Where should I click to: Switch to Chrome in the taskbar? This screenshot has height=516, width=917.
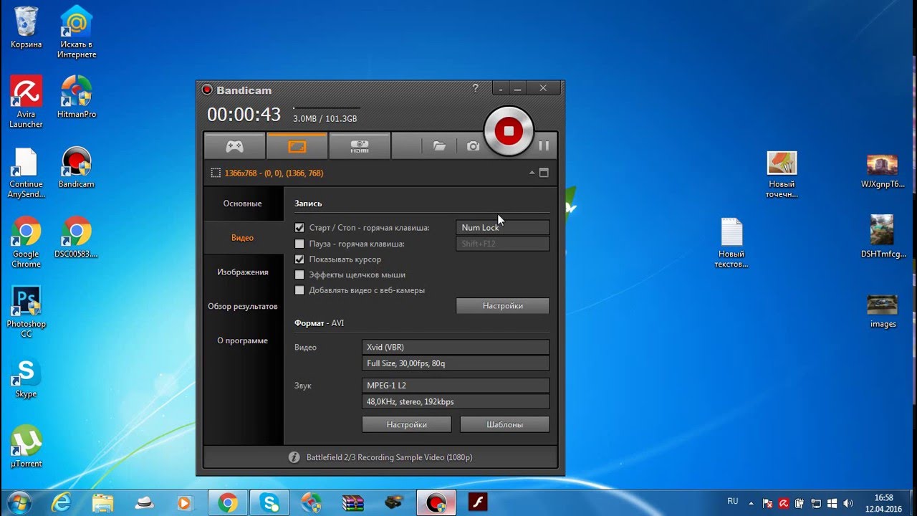coord(228,503)
